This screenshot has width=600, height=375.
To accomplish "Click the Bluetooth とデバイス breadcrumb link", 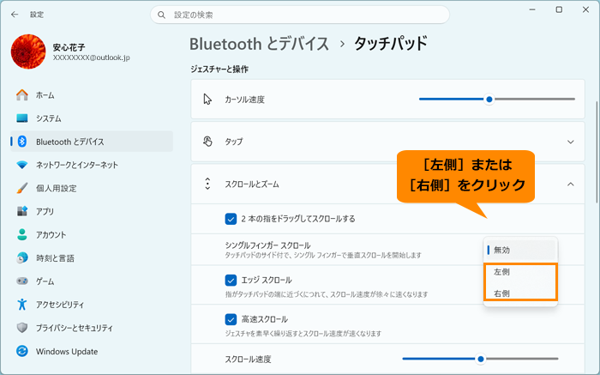I will [259, 44].
